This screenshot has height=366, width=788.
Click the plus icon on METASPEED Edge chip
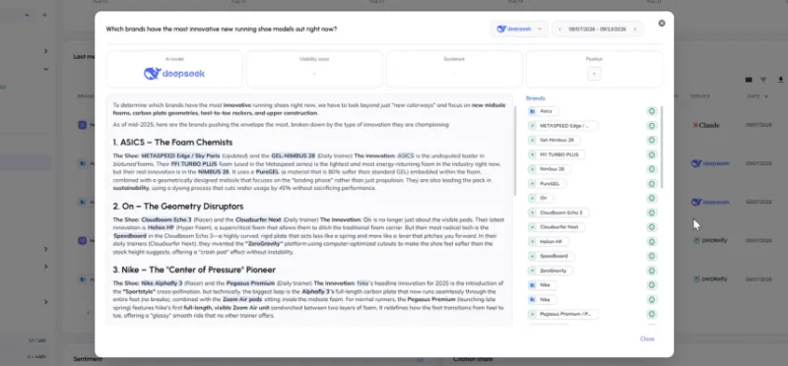532,126
